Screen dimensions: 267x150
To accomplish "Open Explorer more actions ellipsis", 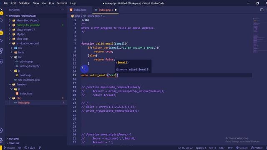I will tap(62, 10).
